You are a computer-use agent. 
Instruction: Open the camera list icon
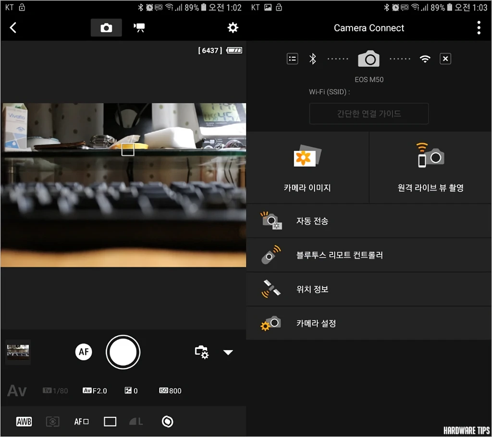pyautogui.click(x=293, y=59)
